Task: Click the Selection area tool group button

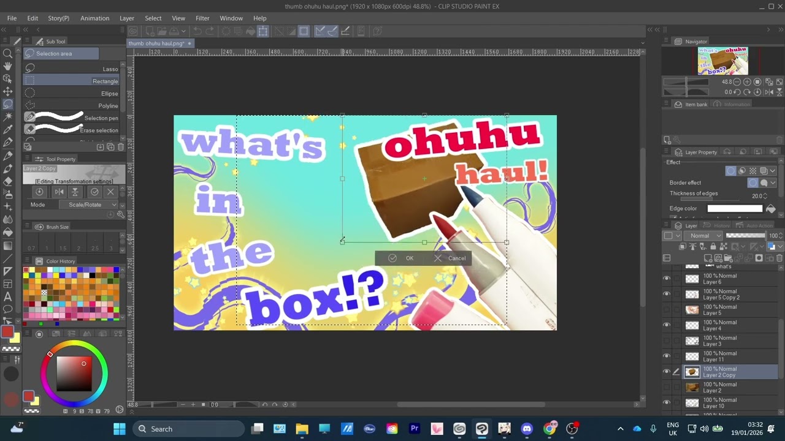Action: point(61,53)
